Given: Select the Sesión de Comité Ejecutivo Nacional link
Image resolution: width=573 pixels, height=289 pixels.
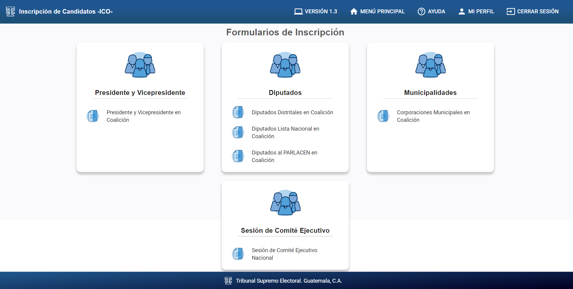Looking at the screenshot, I should click(x=284, y=254).
